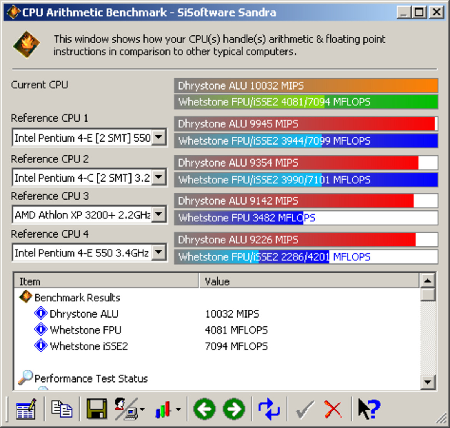Click the Reference CPU 3 label
Screen dimensions: 450x428
click(50, 196)
